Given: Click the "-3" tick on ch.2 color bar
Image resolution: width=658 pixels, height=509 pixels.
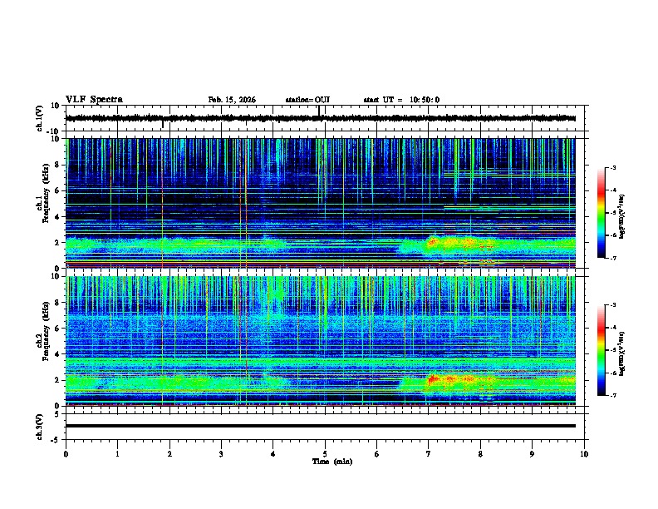Looking at the screenshot, I should 612,305.
